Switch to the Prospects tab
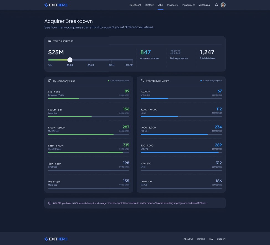The height and width of the screenshot is (245, 270). coord(172,5)
